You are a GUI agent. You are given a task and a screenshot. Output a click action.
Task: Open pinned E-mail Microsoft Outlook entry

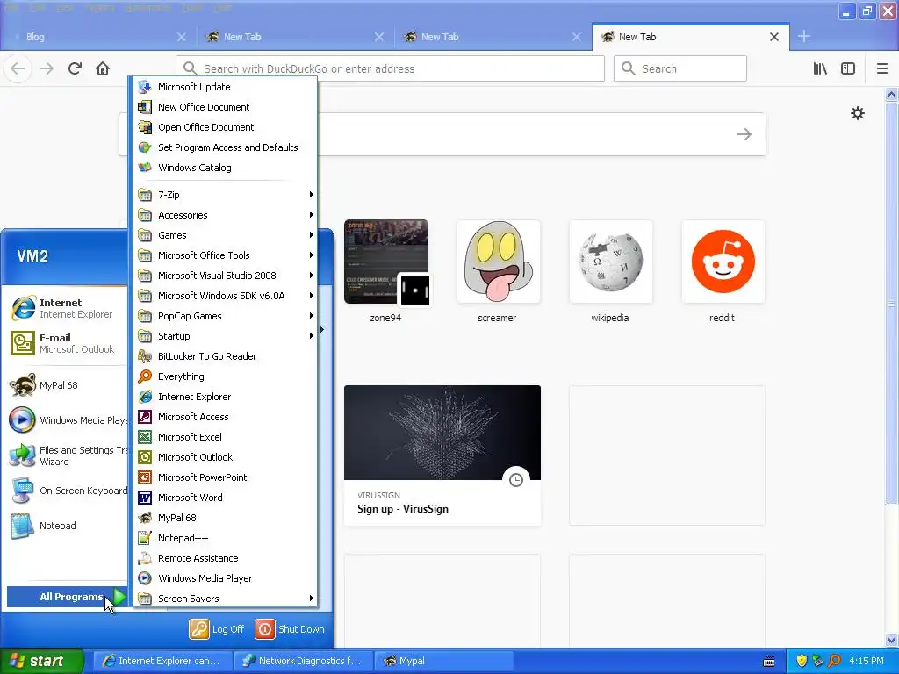tap(67, 343)
